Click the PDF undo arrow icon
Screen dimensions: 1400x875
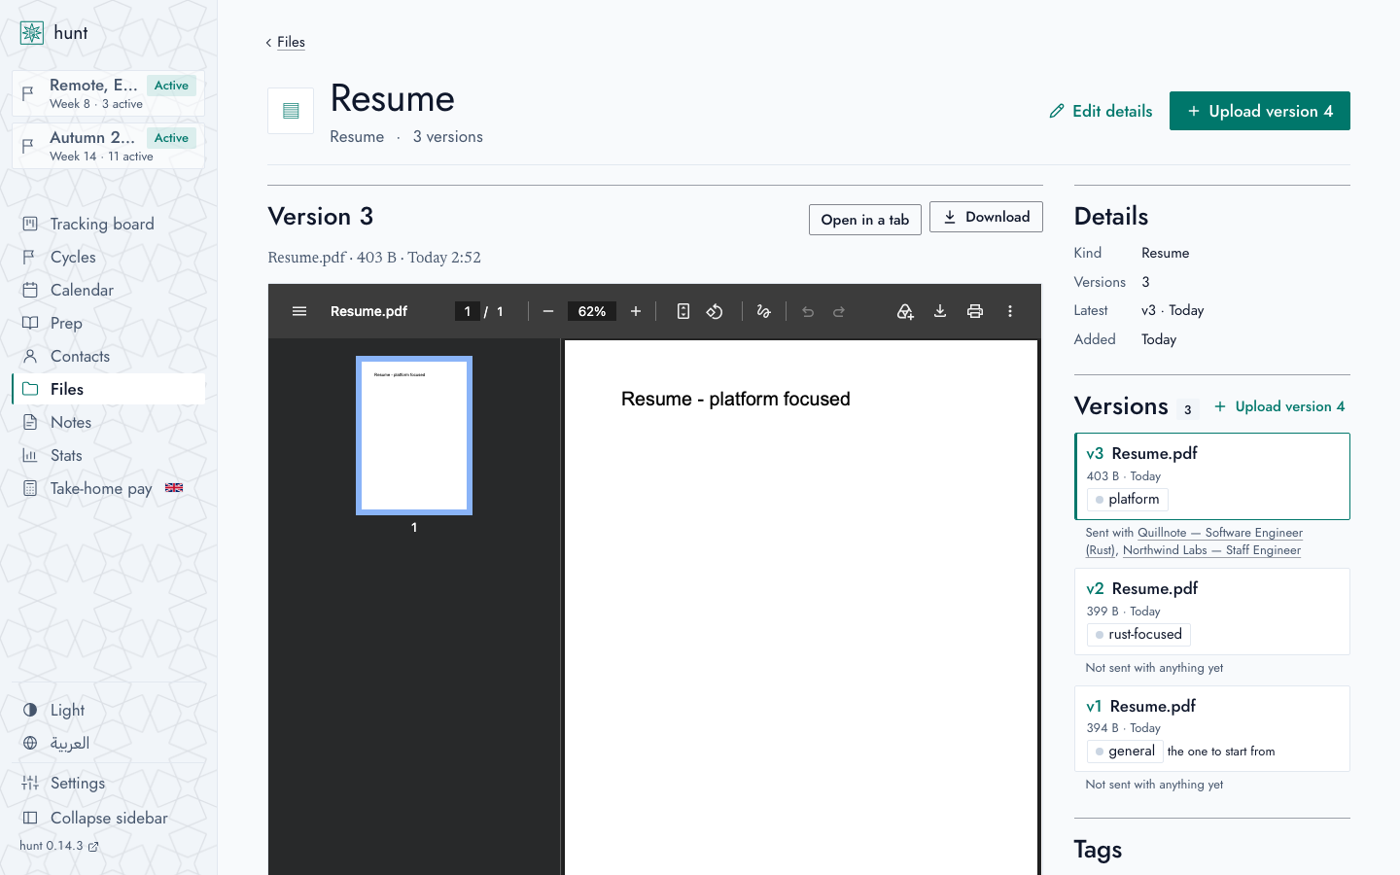pyautogui.click(x=808, y=311)
